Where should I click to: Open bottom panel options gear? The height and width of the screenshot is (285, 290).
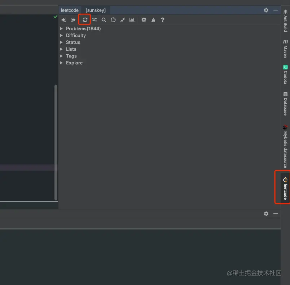pyautogui.click(x=266, y=214)
